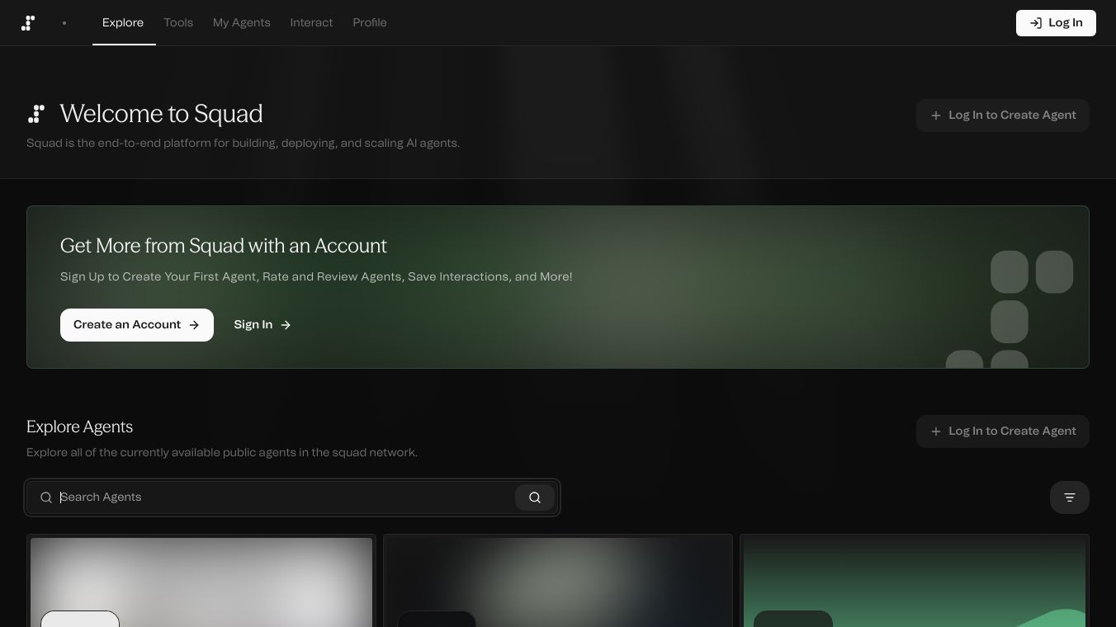Go to the My Agents tab
1116x627 pixels.
242,23
